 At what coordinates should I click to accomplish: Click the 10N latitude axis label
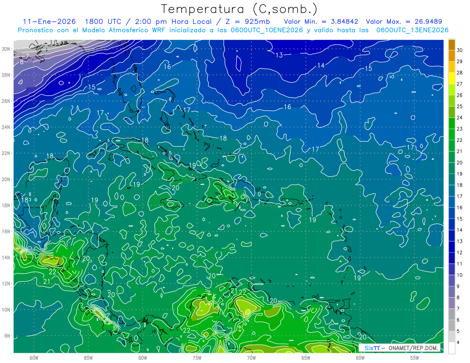click(7, 309)
